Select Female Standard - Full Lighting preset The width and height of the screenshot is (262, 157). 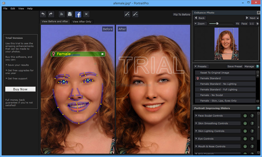(225, 89)
